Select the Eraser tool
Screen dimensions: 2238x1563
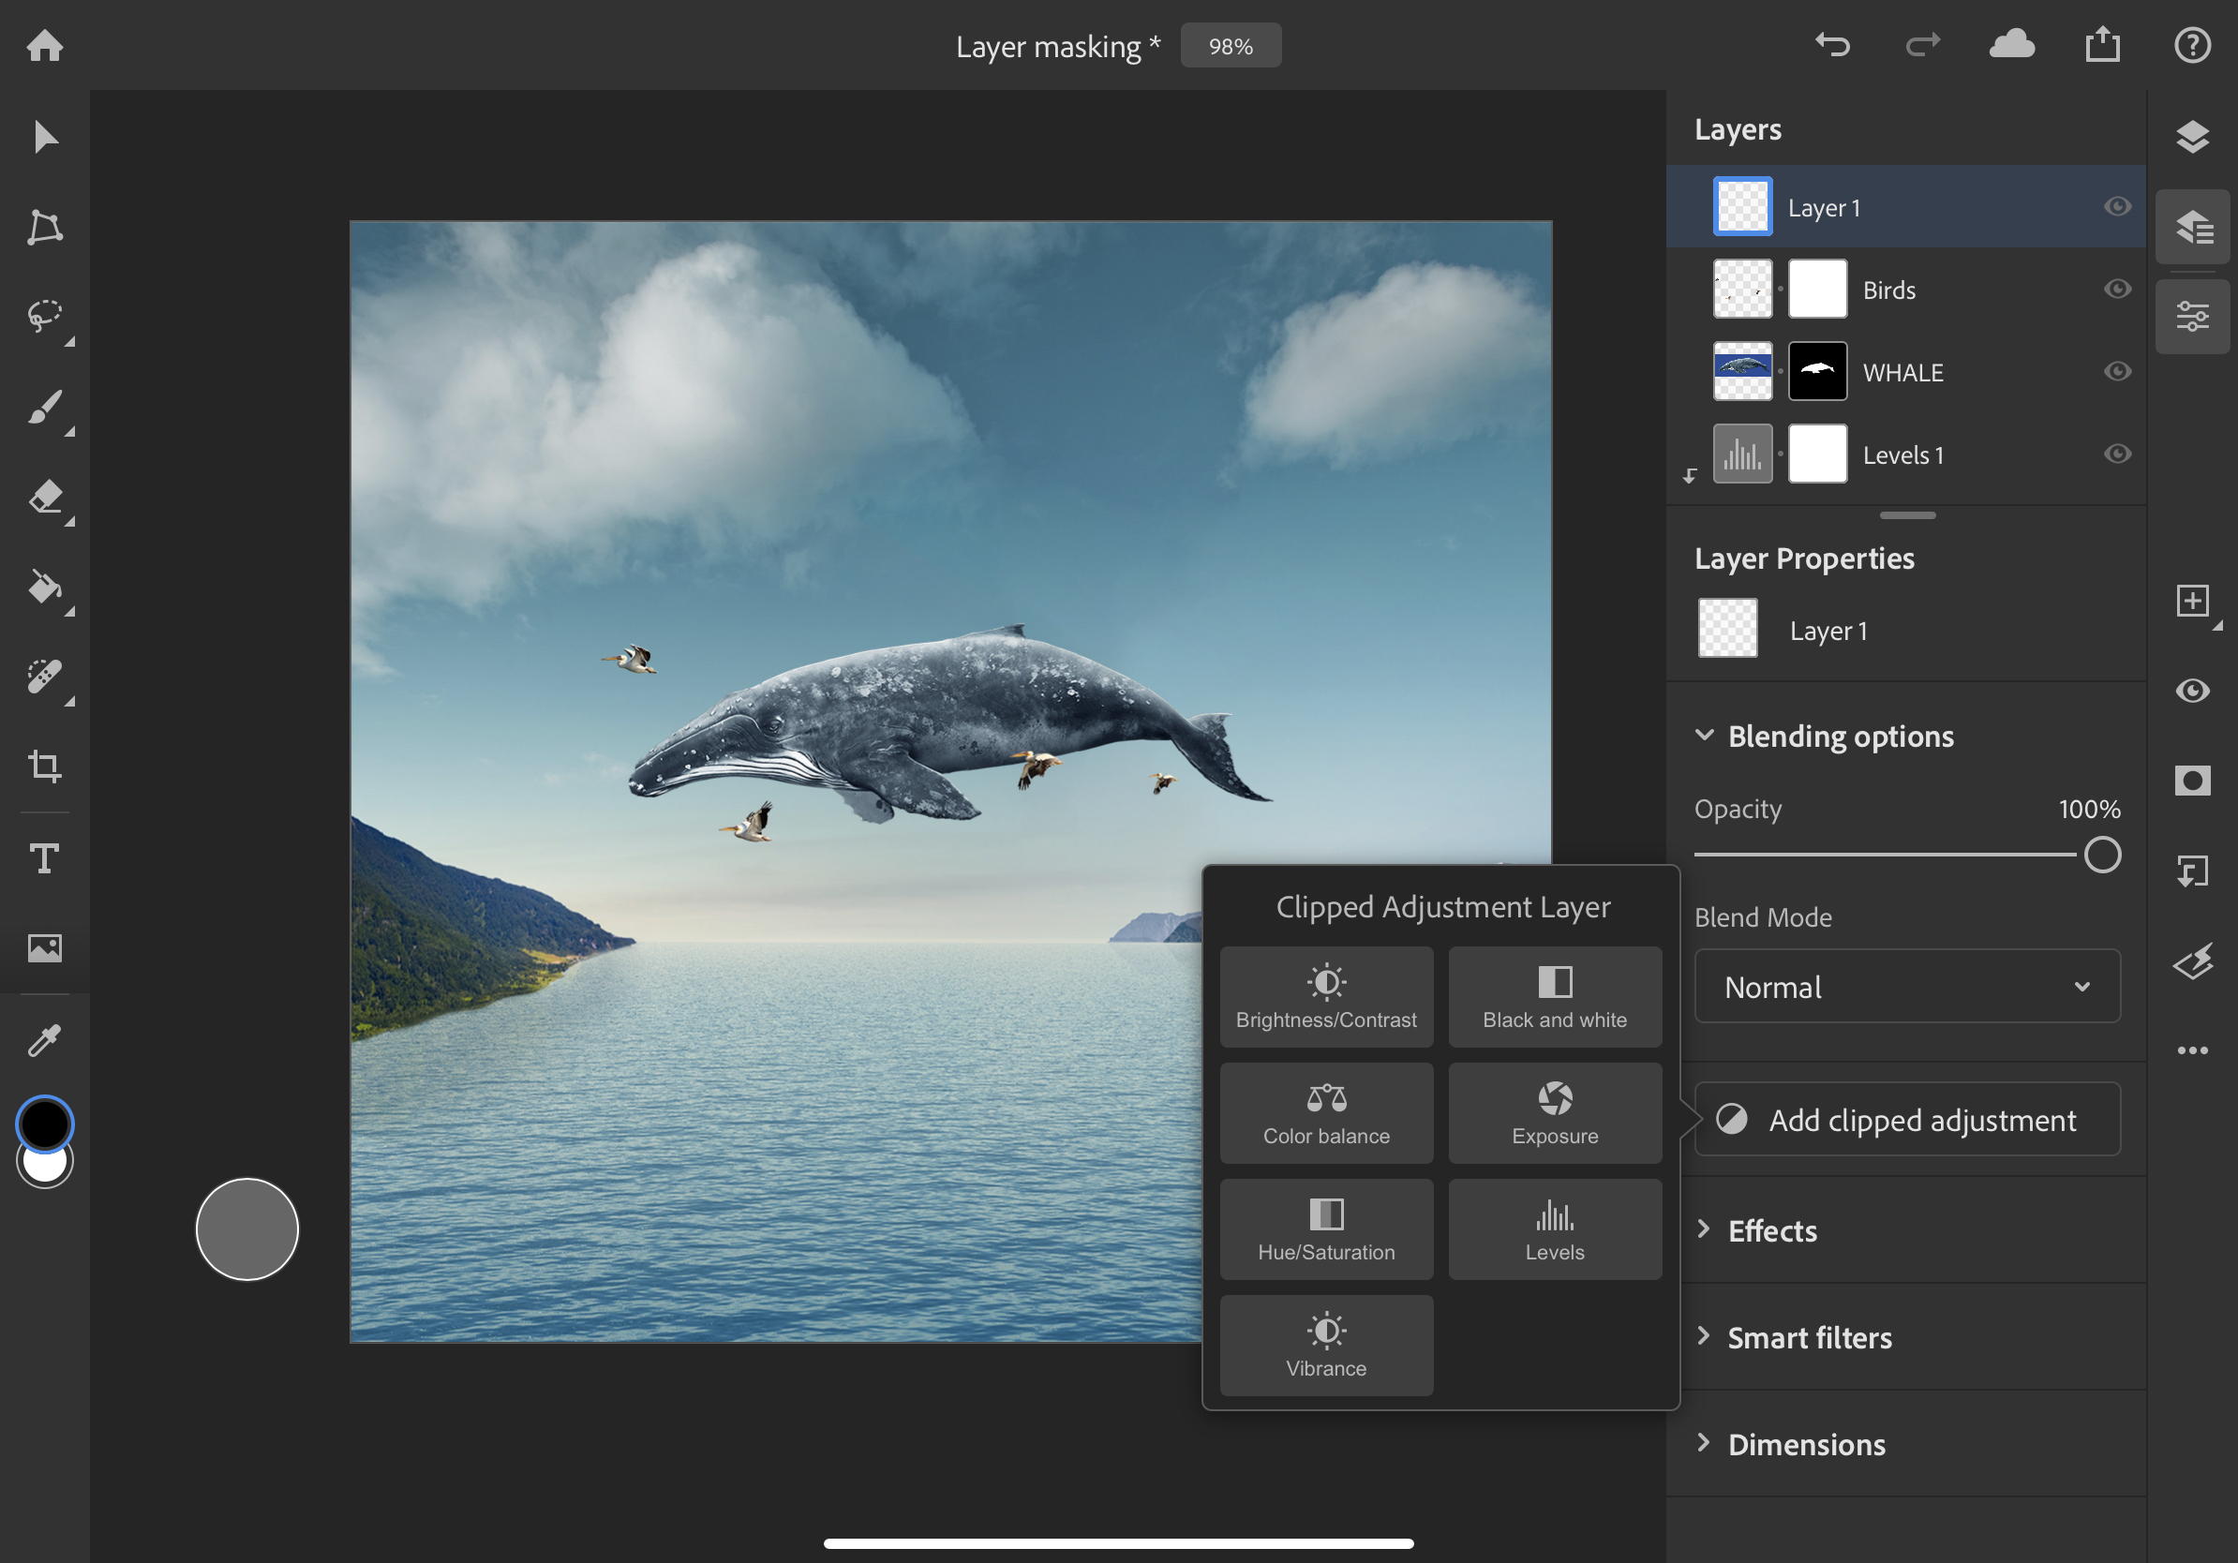46,493
